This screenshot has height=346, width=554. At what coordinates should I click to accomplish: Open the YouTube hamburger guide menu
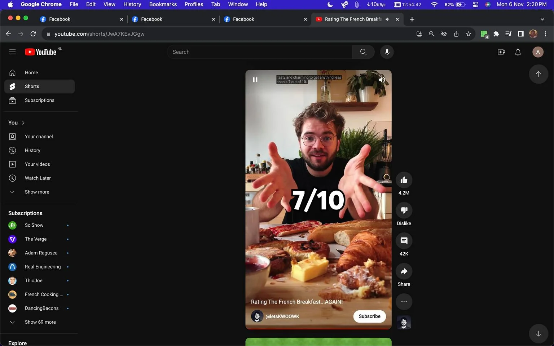pos(12,52)
